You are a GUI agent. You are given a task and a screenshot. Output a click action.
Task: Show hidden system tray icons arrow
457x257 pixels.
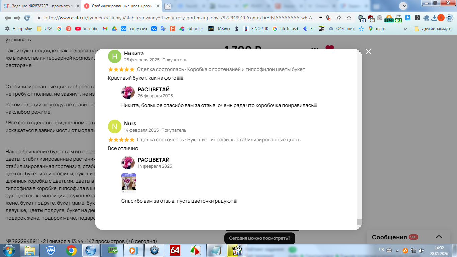pyautogui.click(x=397, y=250)
